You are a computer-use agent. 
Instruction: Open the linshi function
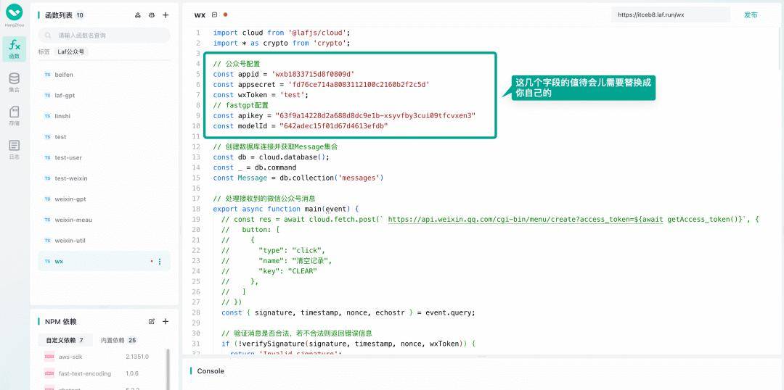104,116
